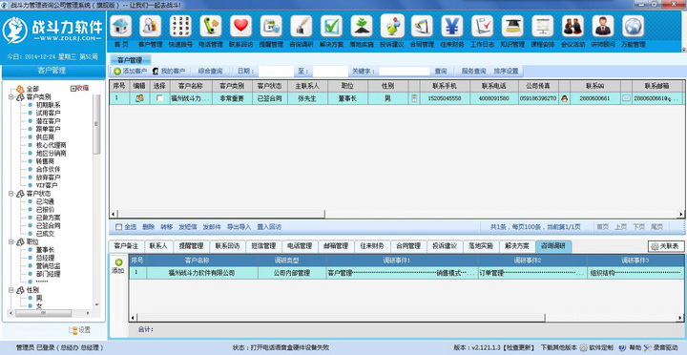Open 咨询调研 ink pen icon

301,27
